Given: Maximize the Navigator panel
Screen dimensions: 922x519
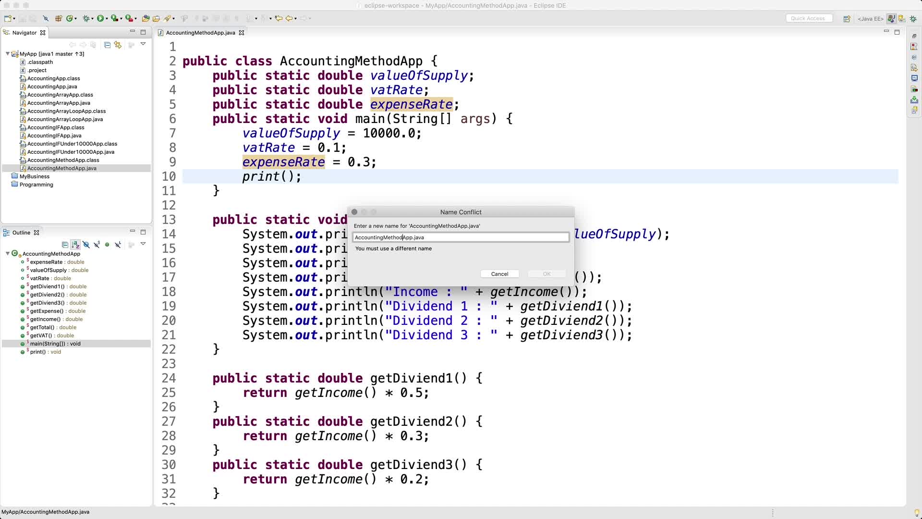Looking at the screenshot, I should [x=143, y=32].
